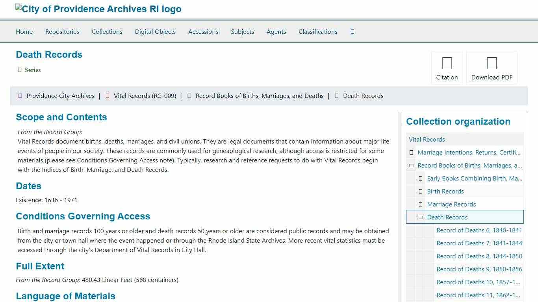This screenshot has width=538, height=302.
Task: Click the City of Providence Archives logo
Action: click(x=98, y=9)
